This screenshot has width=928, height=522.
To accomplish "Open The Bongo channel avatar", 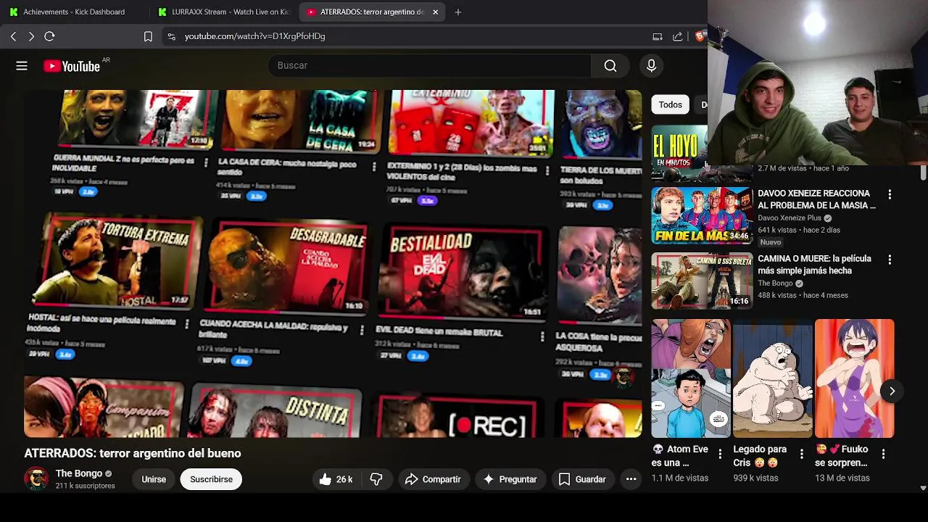I will [36, 478].
